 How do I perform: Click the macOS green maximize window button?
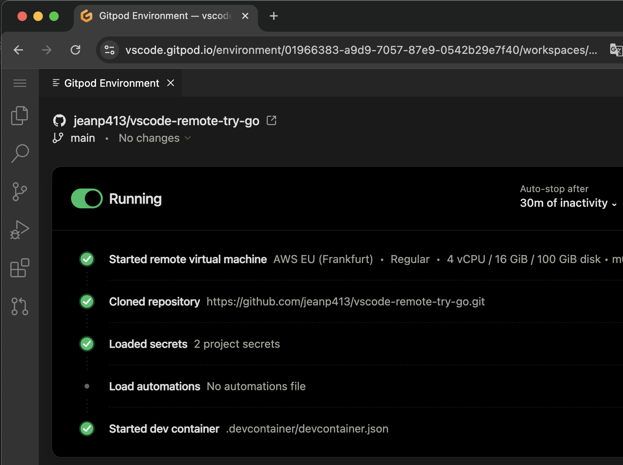click(54, 16)
